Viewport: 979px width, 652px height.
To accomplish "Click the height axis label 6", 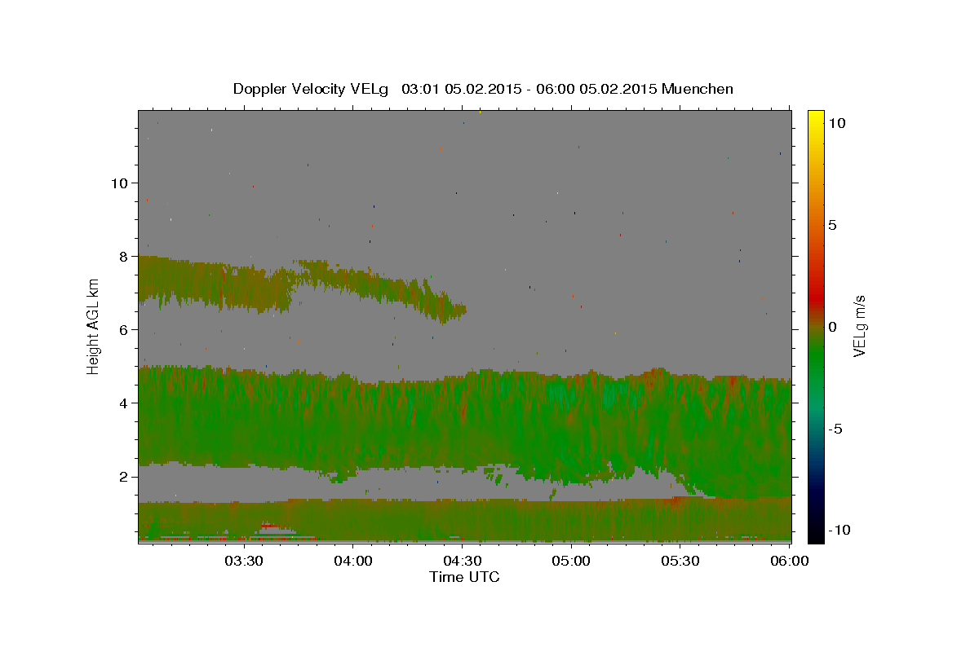I will [124, 329].
